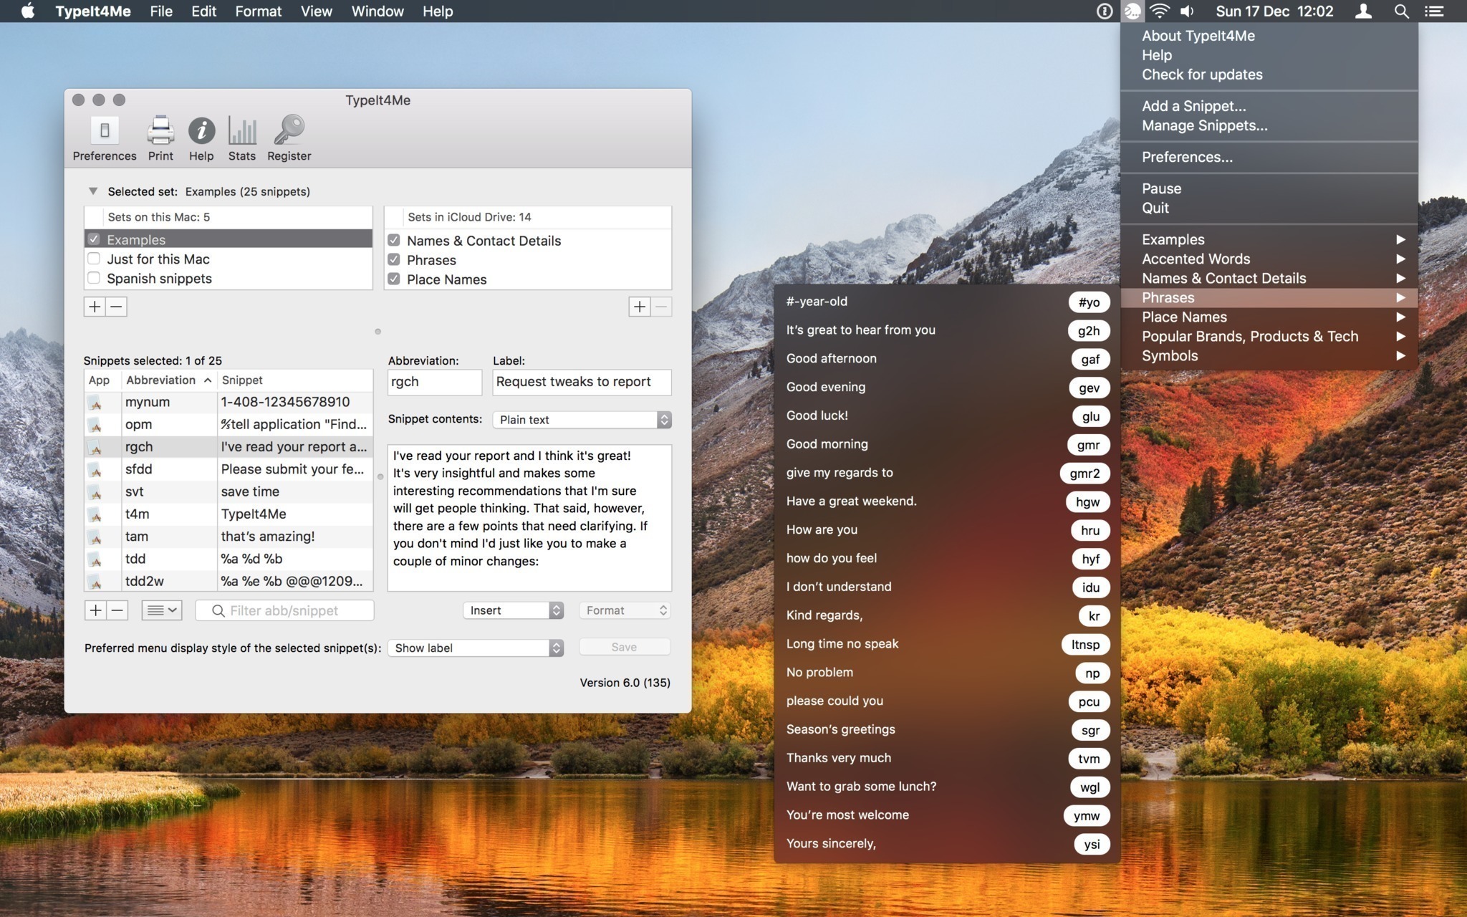Image resolution: width=1467 pixels, height=917 pixels.
Task: Open the File menu
Action: coord(161,11)
